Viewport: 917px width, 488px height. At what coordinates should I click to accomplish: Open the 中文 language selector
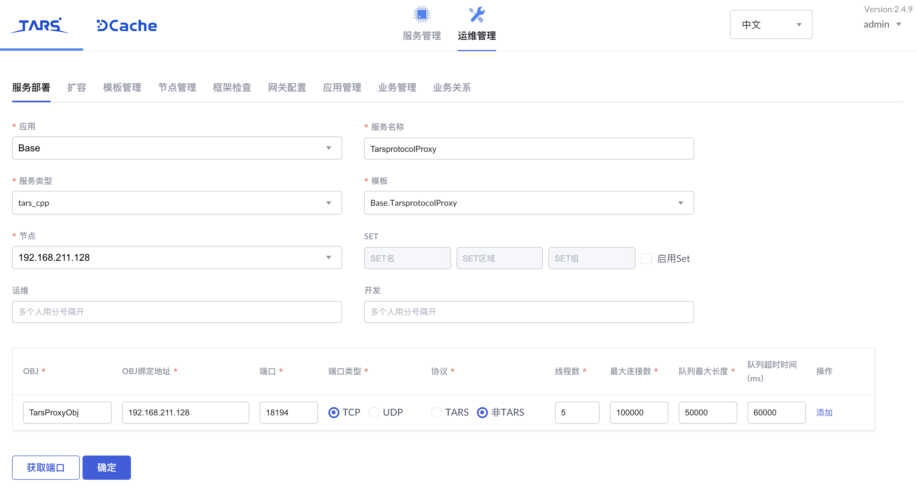(x=771, y=24)
